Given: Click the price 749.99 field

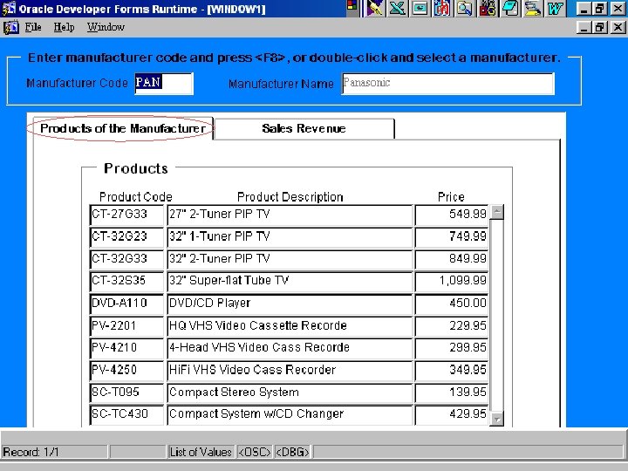Looking at the screenshot, I should pos(452,236).
